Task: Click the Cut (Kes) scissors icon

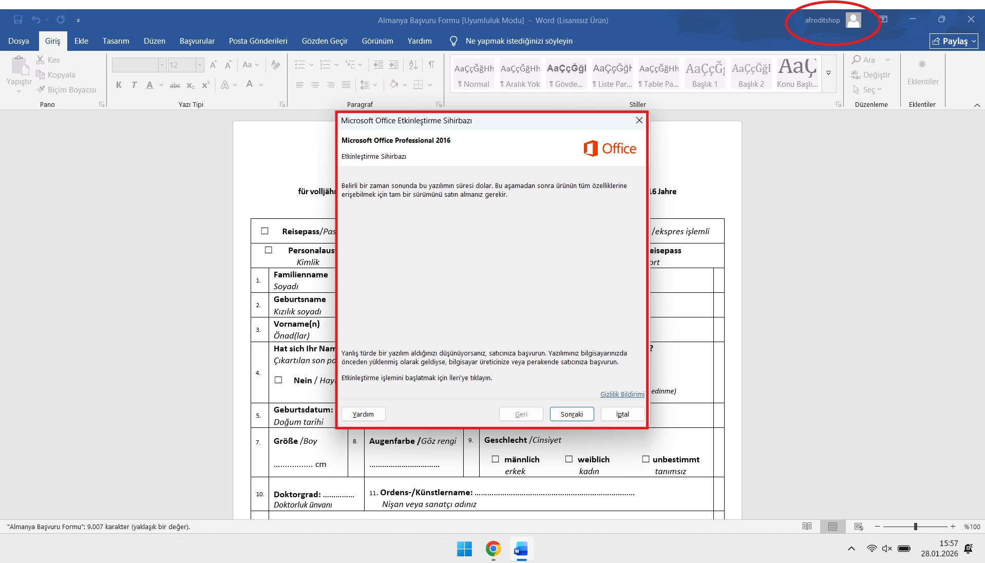Action: point(40,60)
